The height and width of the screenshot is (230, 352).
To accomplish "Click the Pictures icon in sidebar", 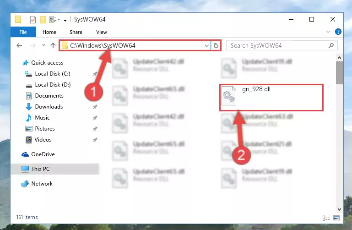I will [29, 129].
